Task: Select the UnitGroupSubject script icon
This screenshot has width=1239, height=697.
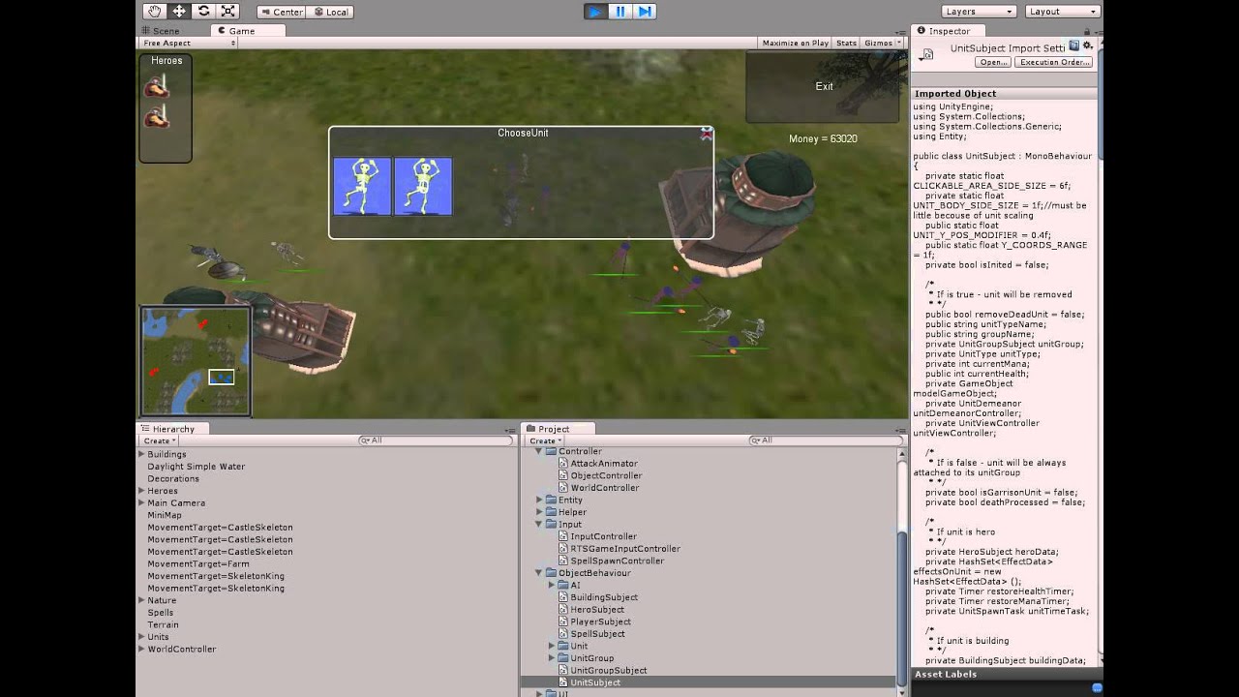Action: pyautogui.click(x=563, y=670)
